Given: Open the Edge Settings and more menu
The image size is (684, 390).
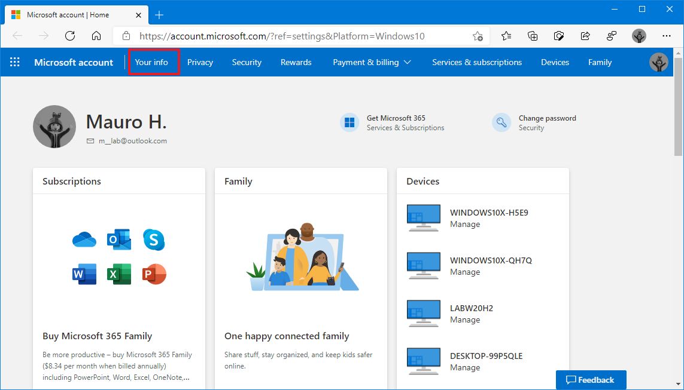Looking at the screenshot, I should tap(667, 36).
